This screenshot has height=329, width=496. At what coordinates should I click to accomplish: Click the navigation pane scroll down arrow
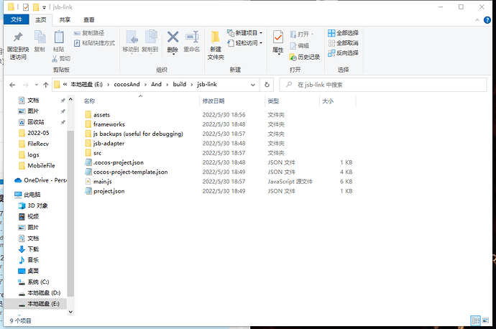click(70, 312)
